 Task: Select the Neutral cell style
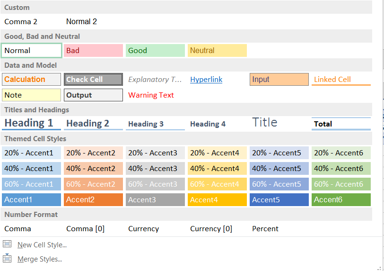pyautogui.click(x=217, y=51)
